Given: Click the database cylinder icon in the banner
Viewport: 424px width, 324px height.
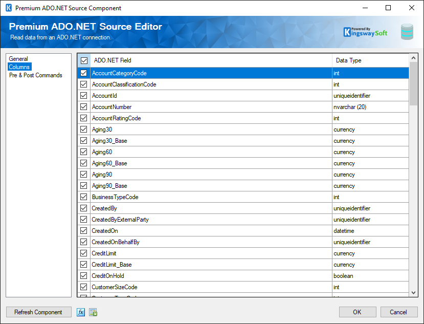Looking at the screenshot, I should pos(407,32).
